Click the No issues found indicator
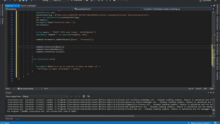This screenshot has height=124, width=220. 25,89
